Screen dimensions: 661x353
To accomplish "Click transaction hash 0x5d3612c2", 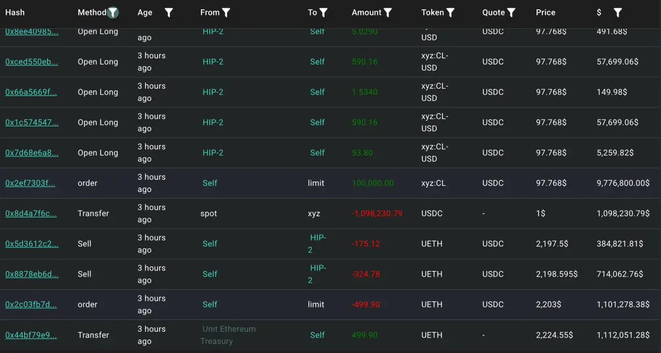I will 31,243.
